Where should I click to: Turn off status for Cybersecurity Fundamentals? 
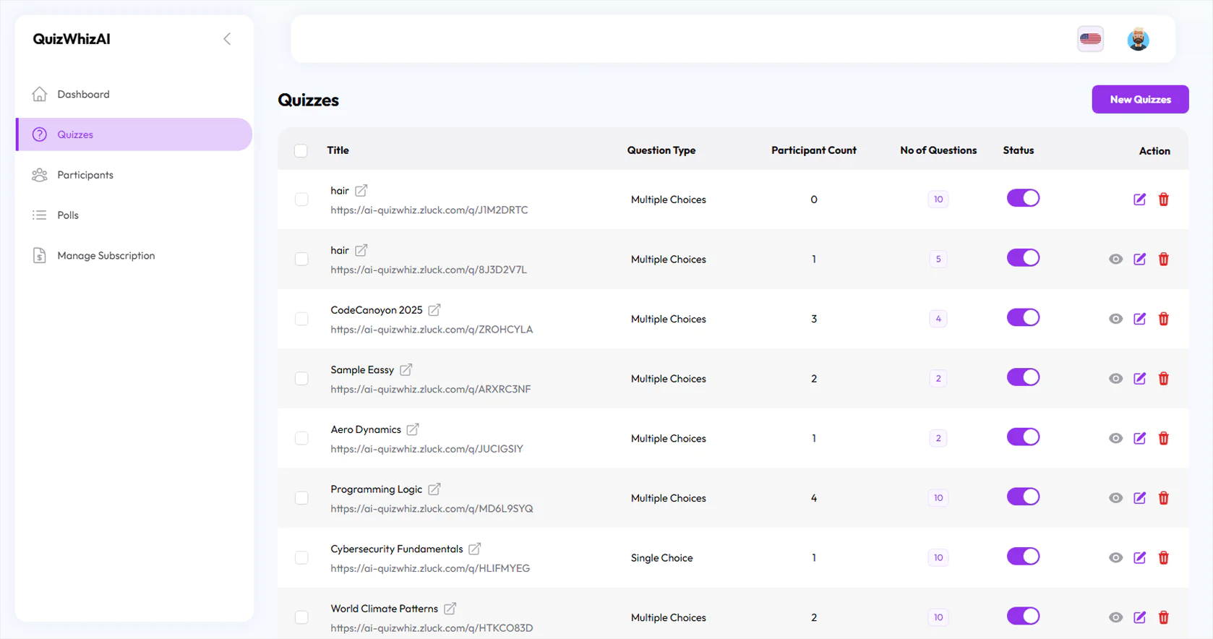click(x=1023, y=557)
